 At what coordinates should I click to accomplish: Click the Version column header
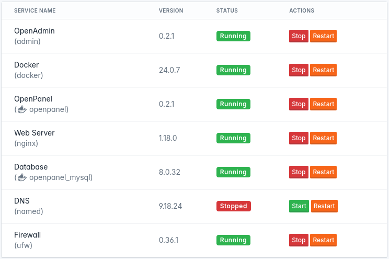click(x=171, y=10)
